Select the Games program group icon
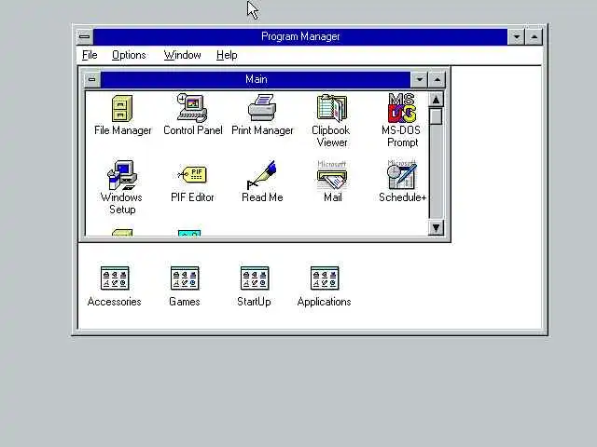Image resolution: width=597 pixels, height=447 pixels. (185, 278)
